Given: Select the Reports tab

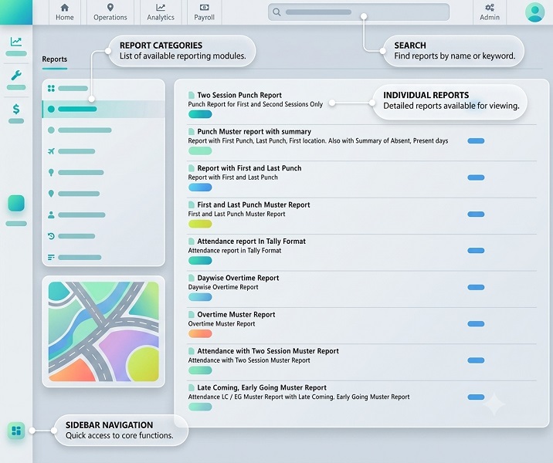Looking at the screenshot, I should point(54,59).
